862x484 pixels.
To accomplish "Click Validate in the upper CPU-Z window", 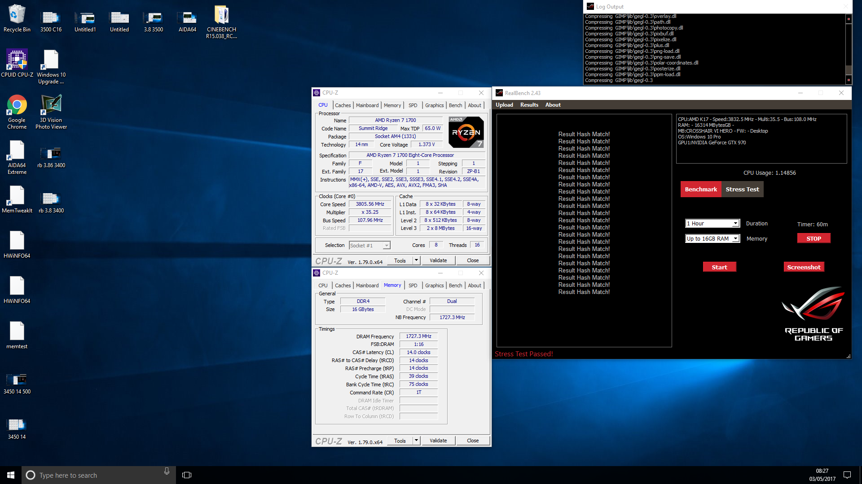I will pos(438,260).
